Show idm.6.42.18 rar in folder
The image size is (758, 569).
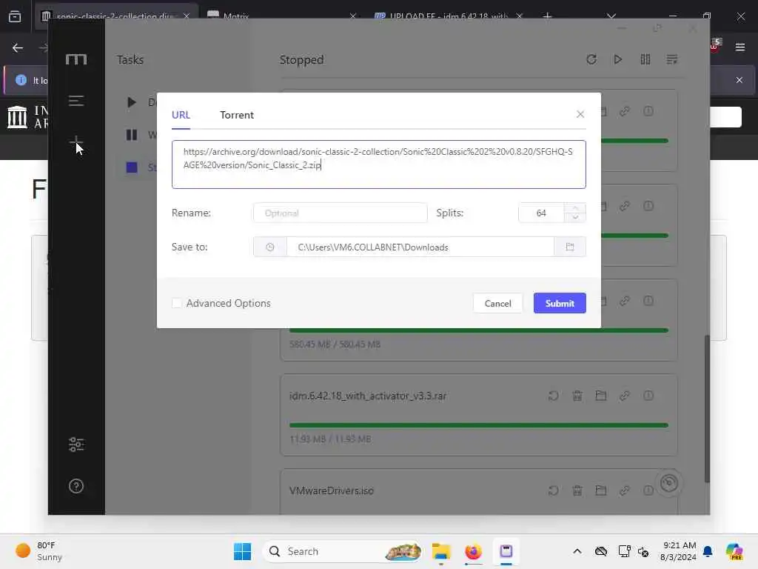[x=600, y=396]
